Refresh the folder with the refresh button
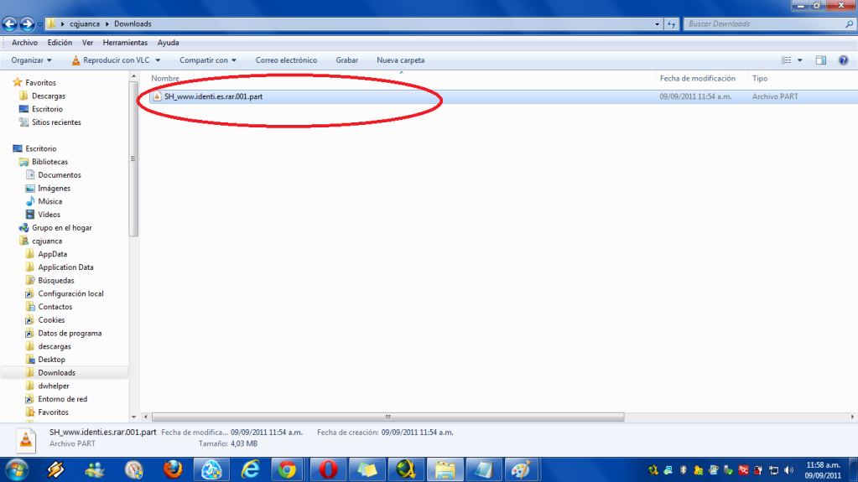The image size is (858, 482). tap(672, 24)
